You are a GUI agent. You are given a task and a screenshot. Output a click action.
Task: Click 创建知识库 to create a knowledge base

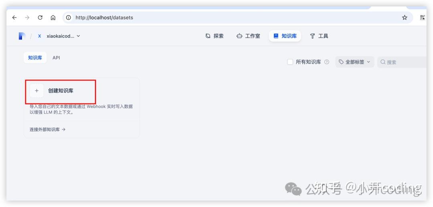(x=61, y=91)
